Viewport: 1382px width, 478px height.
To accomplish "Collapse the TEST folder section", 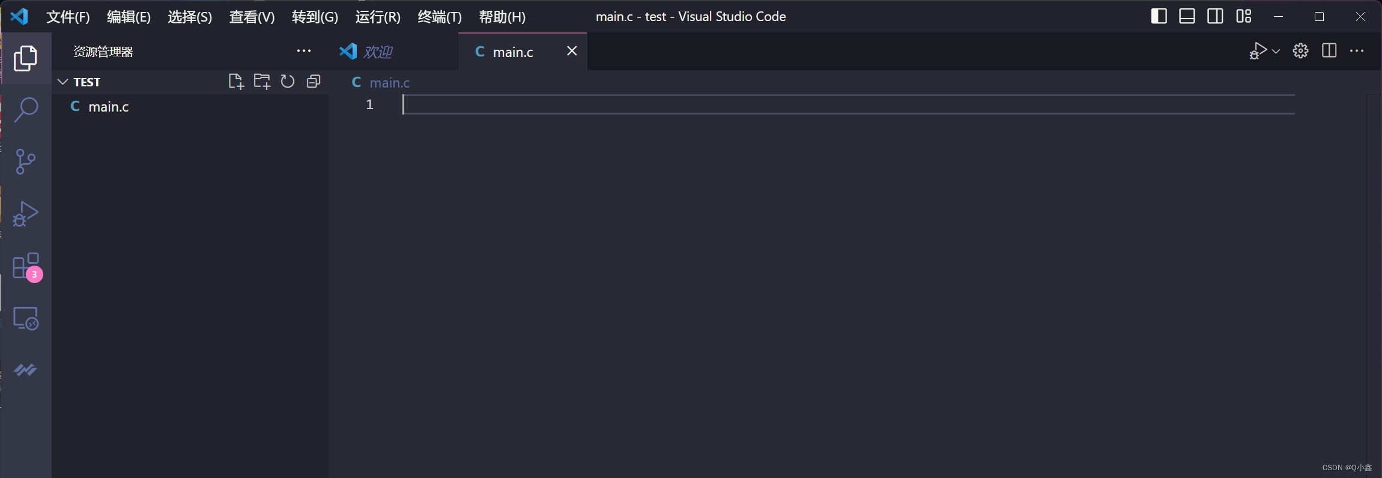I will 63,82.
